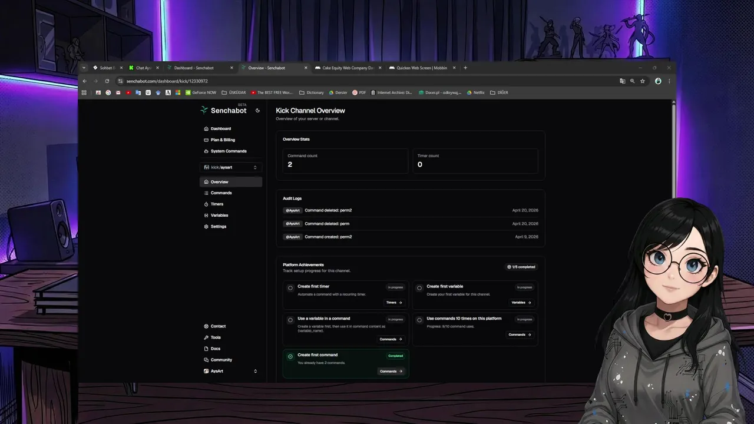Viewport: 754px width, 424px height.
Task: Click the Command count stat card
Action: 345,161
